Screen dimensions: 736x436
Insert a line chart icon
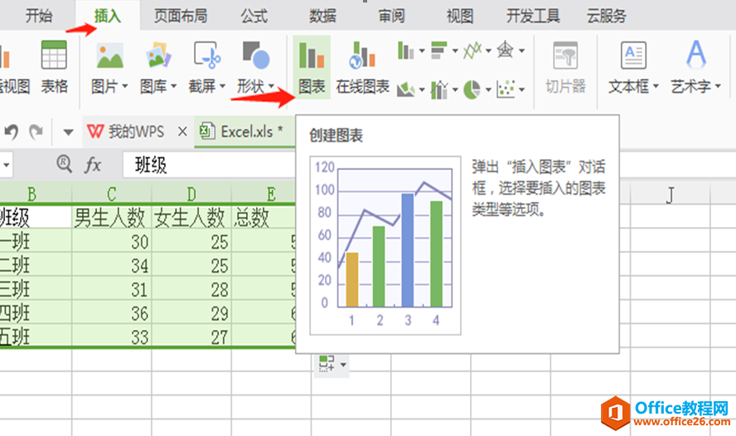[x=472, y=51]
